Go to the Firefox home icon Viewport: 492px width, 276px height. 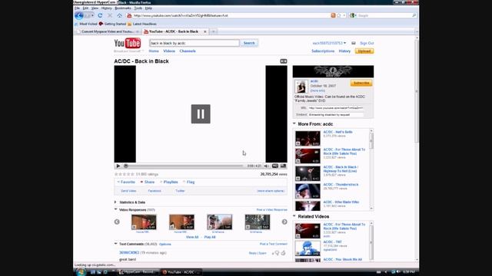click(120, 15)
